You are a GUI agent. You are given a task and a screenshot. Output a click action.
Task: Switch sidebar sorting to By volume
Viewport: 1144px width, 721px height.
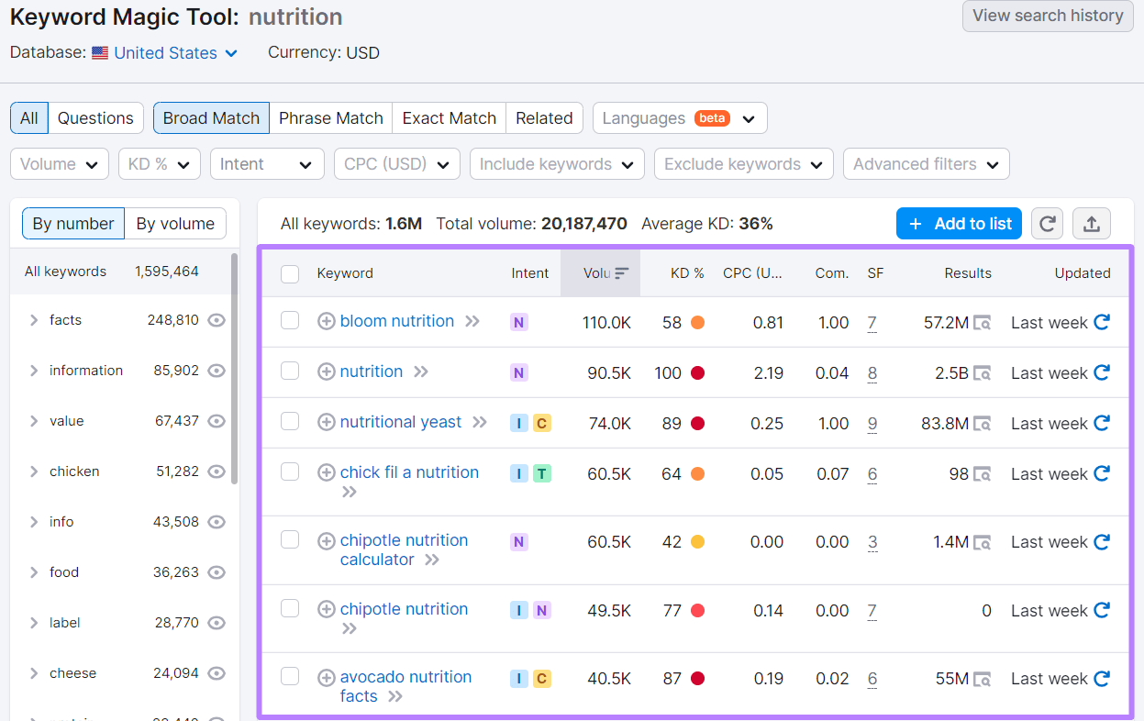pos(175,223)
